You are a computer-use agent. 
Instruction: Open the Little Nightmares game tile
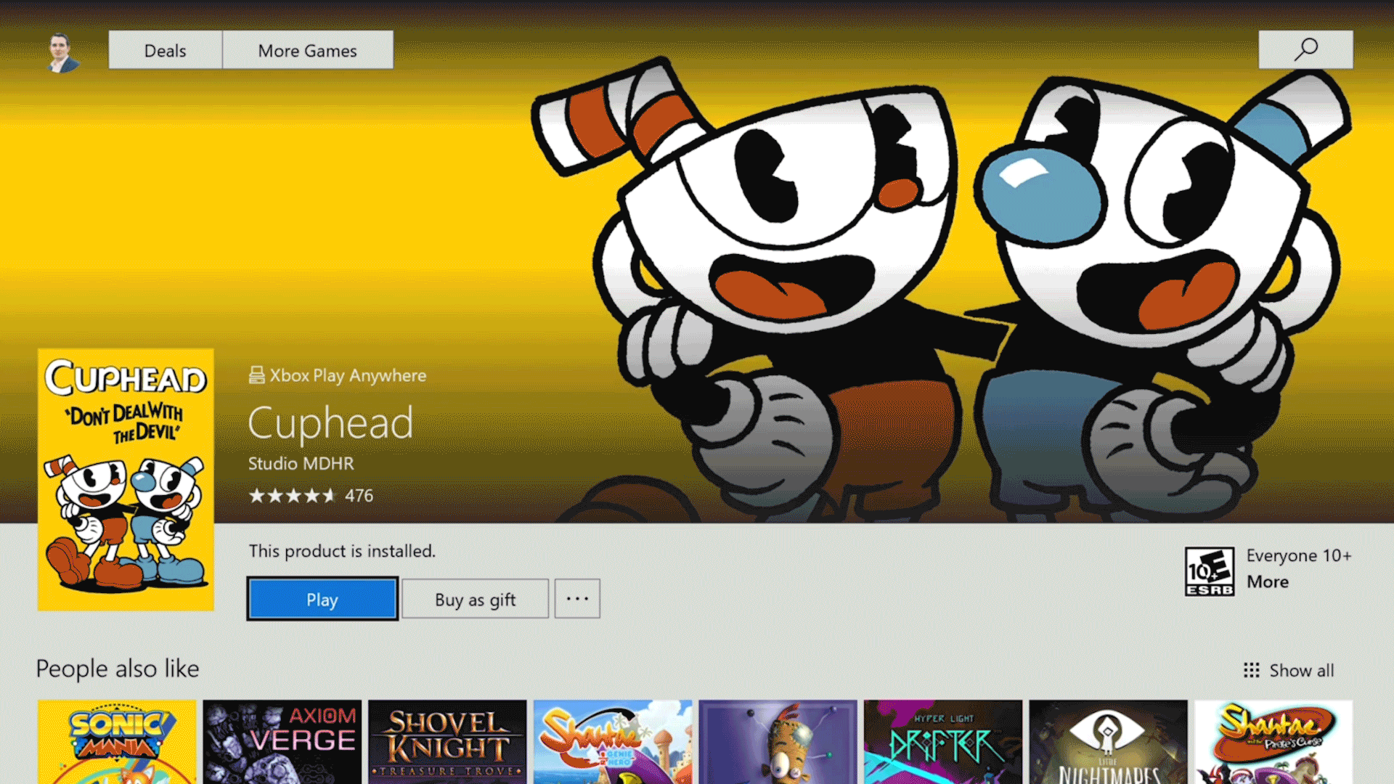pyautogui.click(x=1109, y=742)
